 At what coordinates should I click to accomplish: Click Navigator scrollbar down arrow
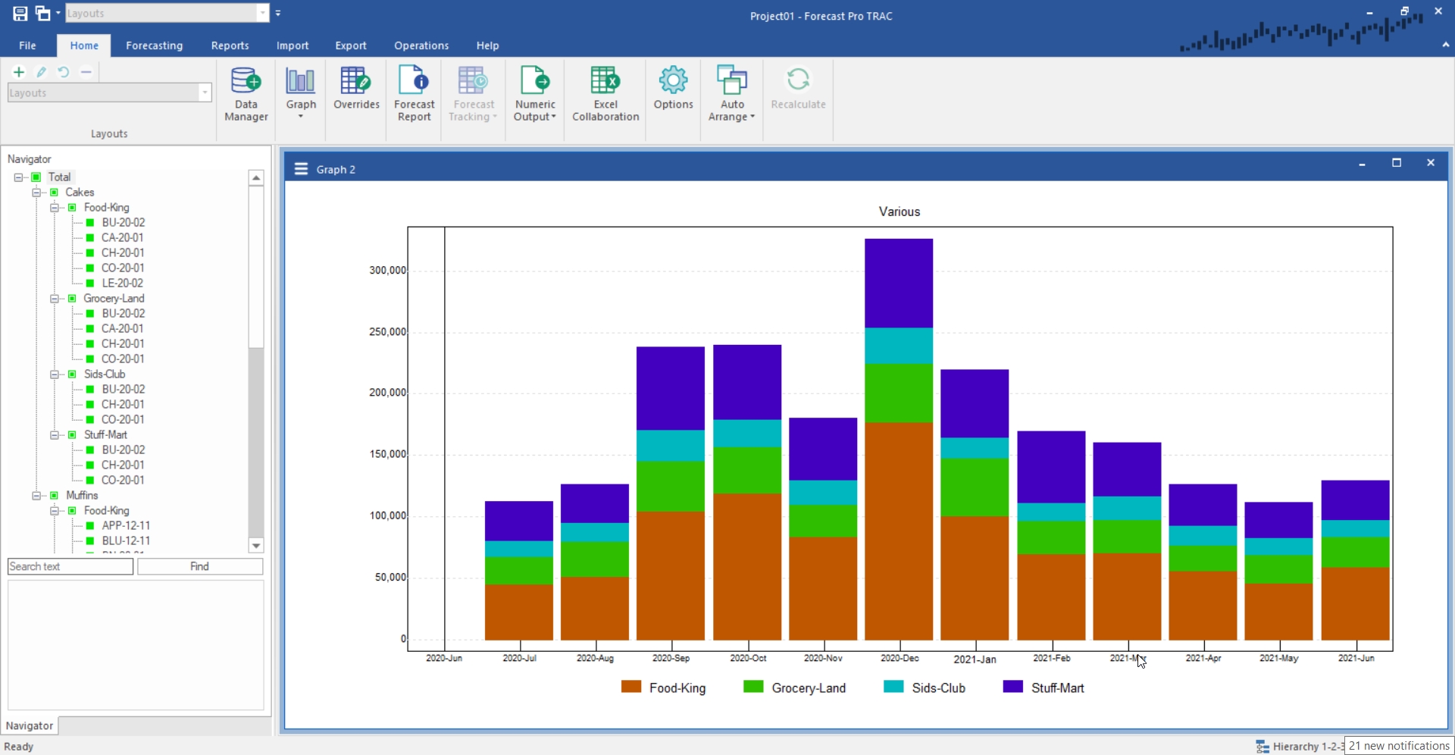(256, 546)
